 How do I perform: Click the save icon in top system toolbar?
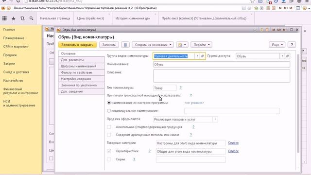(x=244, y=8)
